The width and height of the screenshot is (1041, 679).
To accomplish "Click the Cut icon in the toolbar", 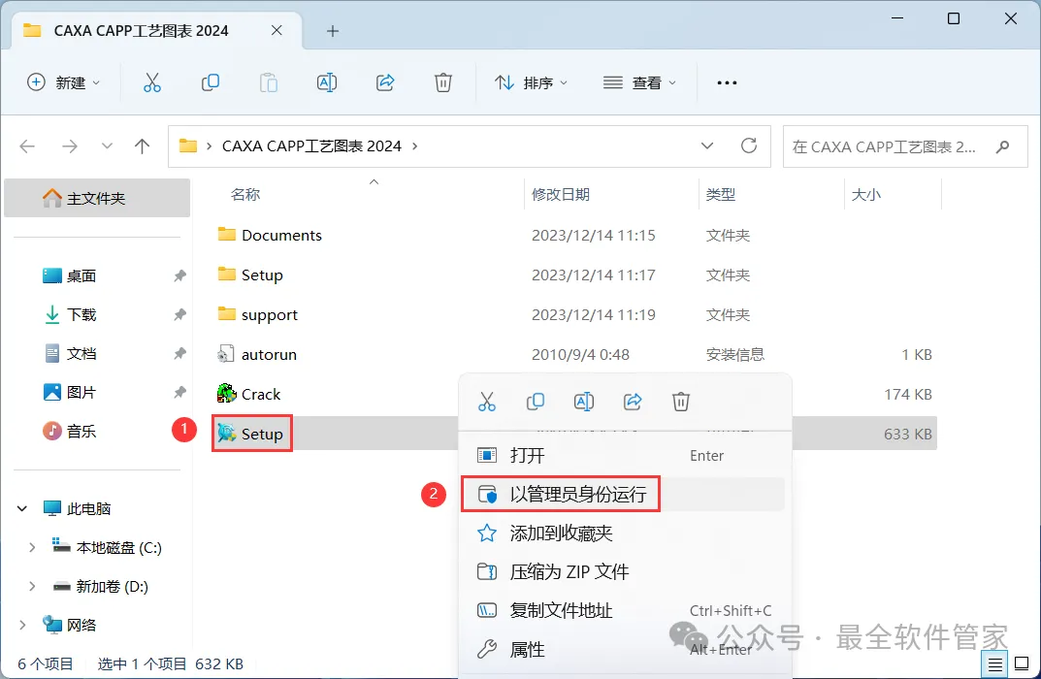I will 152,82.
